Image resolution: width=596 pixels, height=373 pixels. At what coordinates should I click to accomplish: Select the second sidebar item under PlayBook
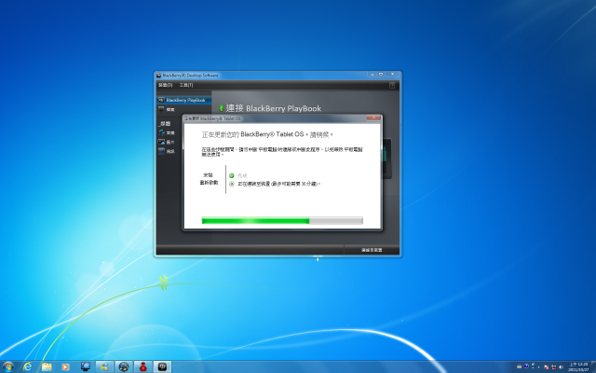[x=167, y=109]
